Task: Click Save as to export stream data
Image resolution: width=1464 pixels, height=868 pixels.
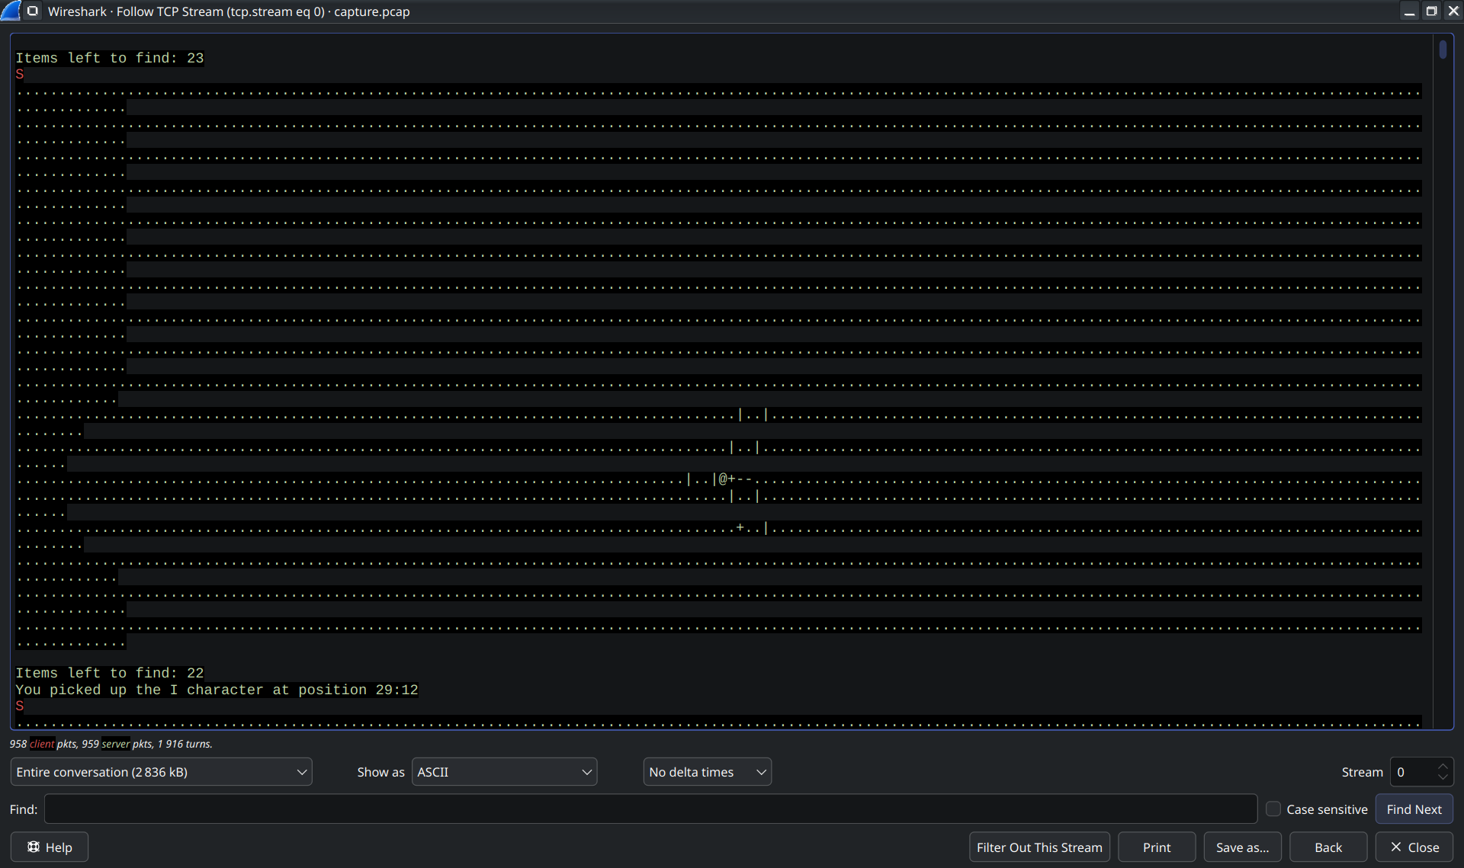Action: click(1242, 847)
